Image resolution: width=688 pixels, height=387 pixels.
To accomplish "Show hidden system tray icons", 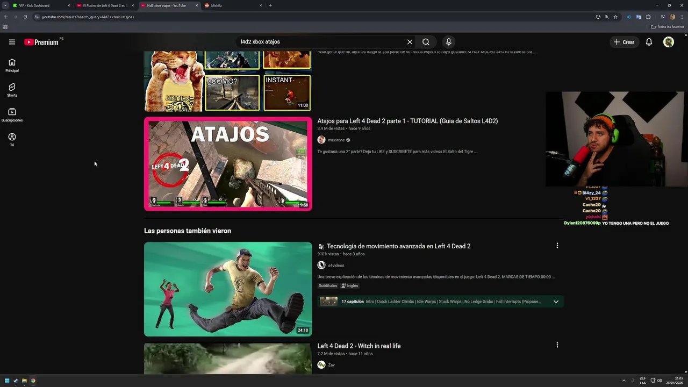I will coord(624,381).
